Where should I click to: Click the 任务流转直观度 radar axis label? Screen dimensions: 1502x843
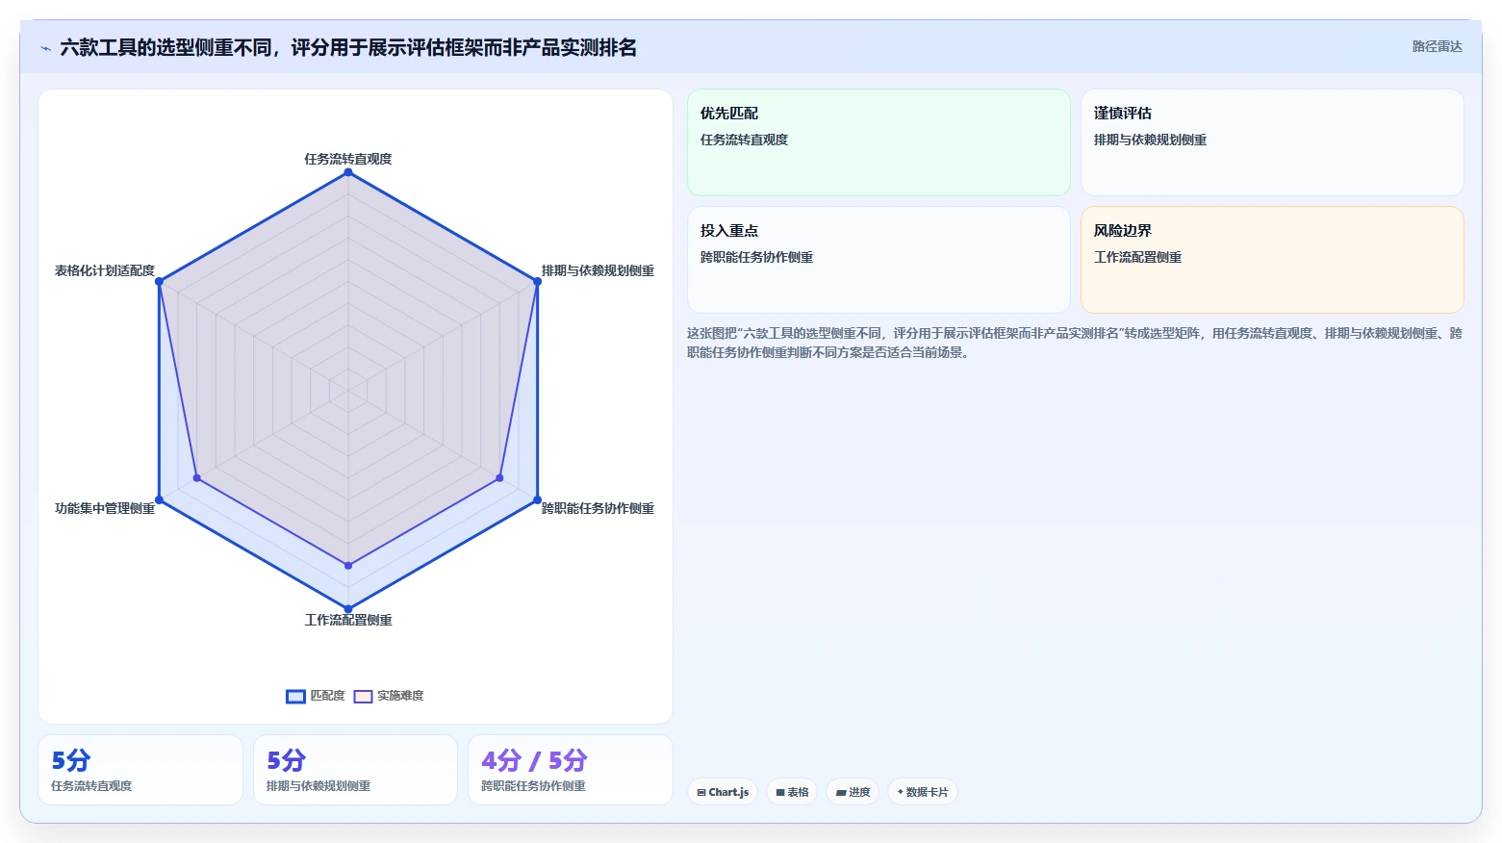(348, 159)
